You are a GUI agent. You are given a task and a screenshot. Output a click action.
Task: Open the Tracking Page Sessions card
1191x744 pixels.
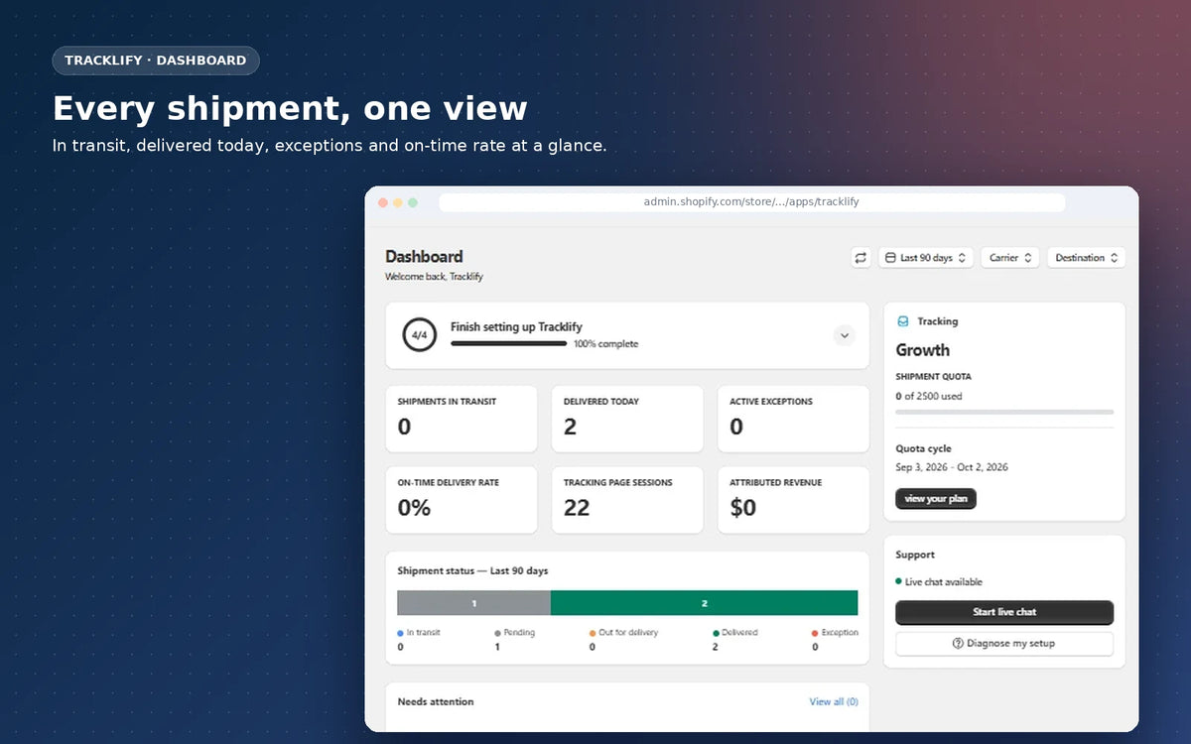point(627,500)
